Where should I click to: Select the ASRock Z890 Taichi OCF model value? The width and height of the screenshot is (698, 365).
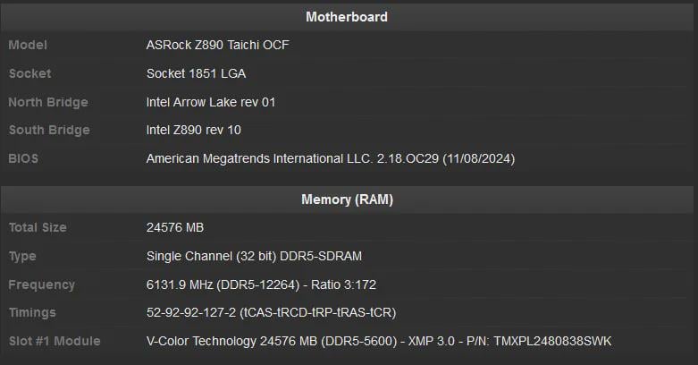tap(218, 45)
